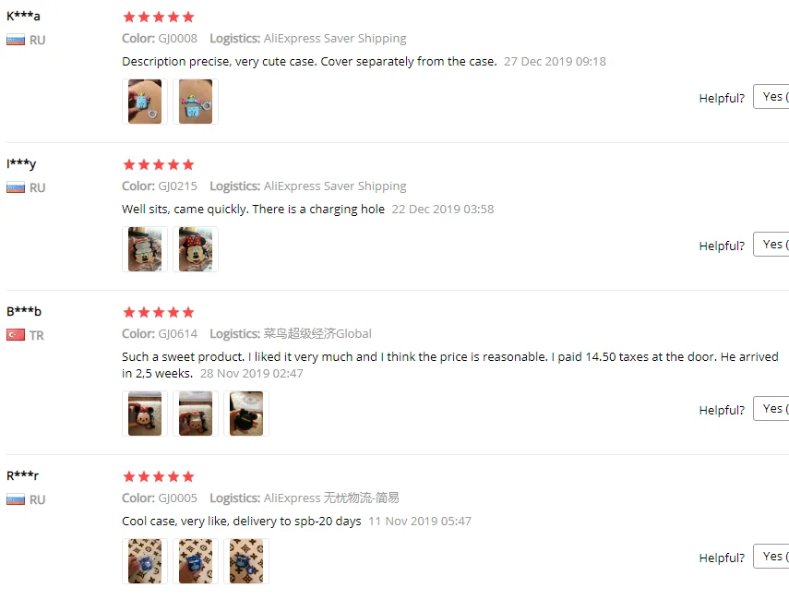View I***y's second Minnie case photo
This screenshot has height=600, width=789.
(196, 249)
